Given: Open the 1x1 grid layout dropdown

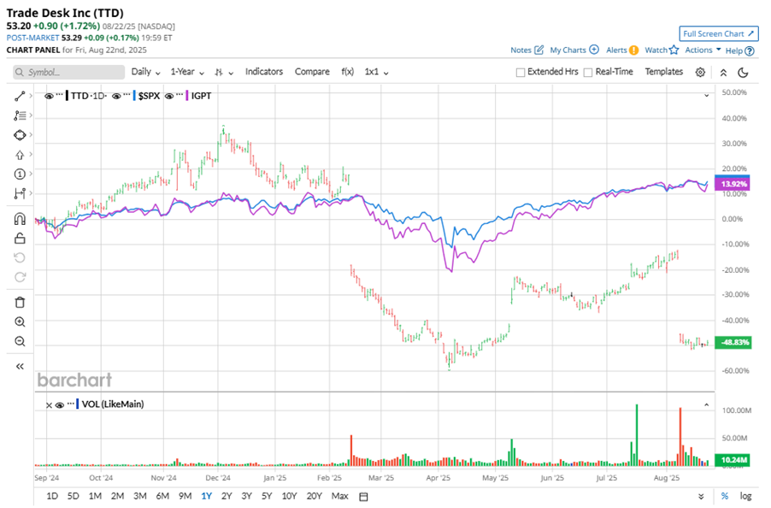Looking at the screenshot, I should coord(376,72).
